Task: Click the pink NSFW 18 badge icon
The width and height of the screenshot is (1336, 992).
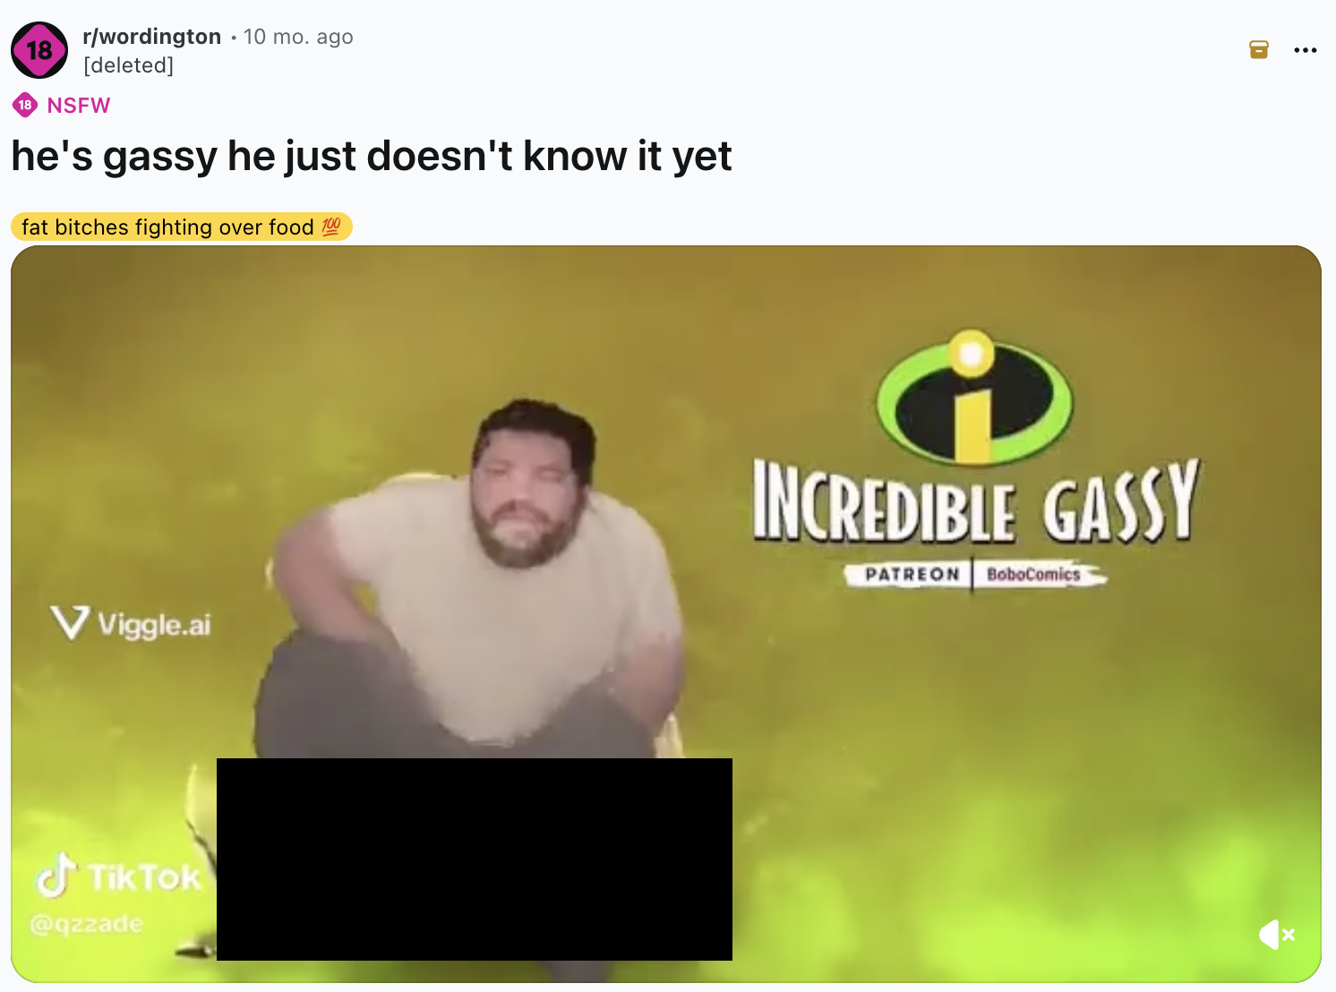Action: pos(25,106)
